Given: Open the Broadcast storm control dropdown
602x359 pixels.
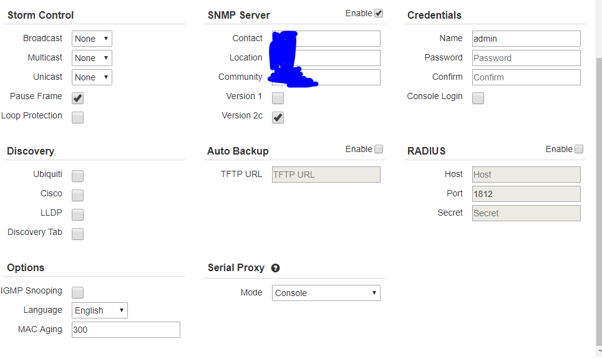Looking at the screenshot, I should [x=92, y=39].
